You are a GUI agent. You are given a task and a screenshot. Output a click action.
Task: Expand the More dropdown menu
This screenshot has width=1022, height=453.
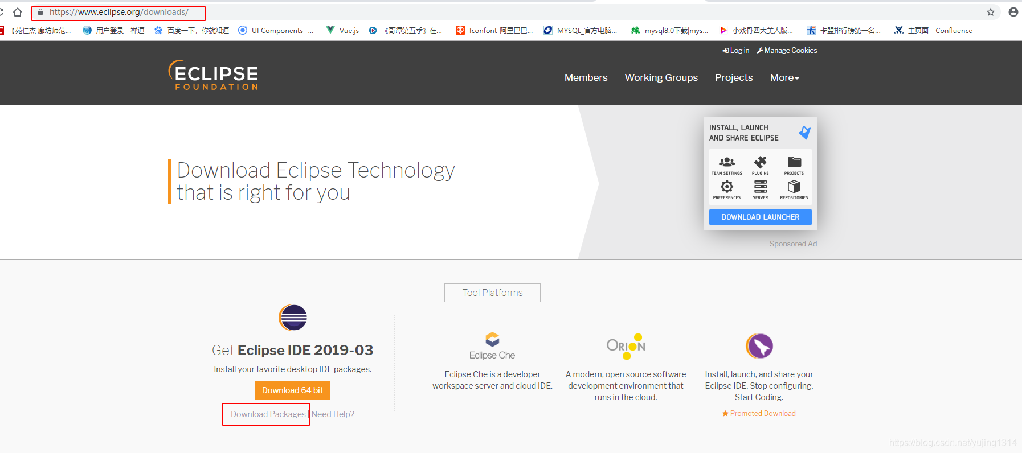(x=784, y=77)
